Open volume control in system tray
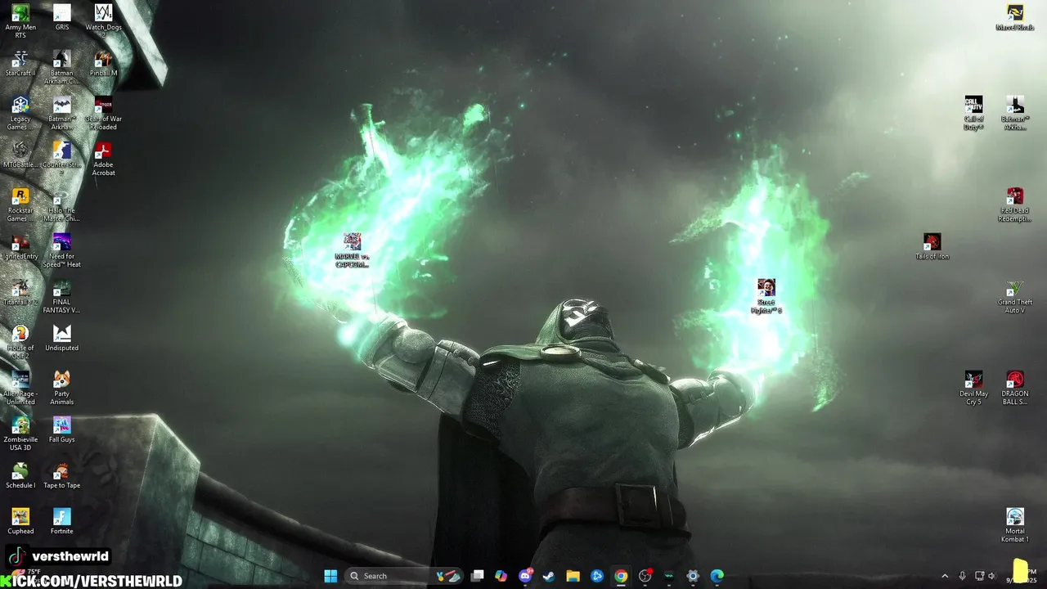 click(991, 576)
